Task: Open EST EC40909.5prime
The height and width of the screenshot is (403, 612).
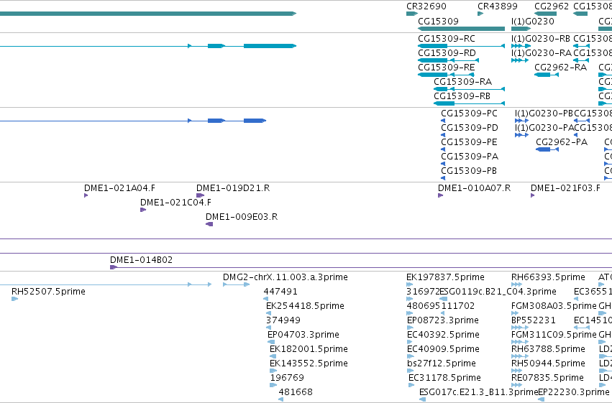Action: [x=443, y=349]
